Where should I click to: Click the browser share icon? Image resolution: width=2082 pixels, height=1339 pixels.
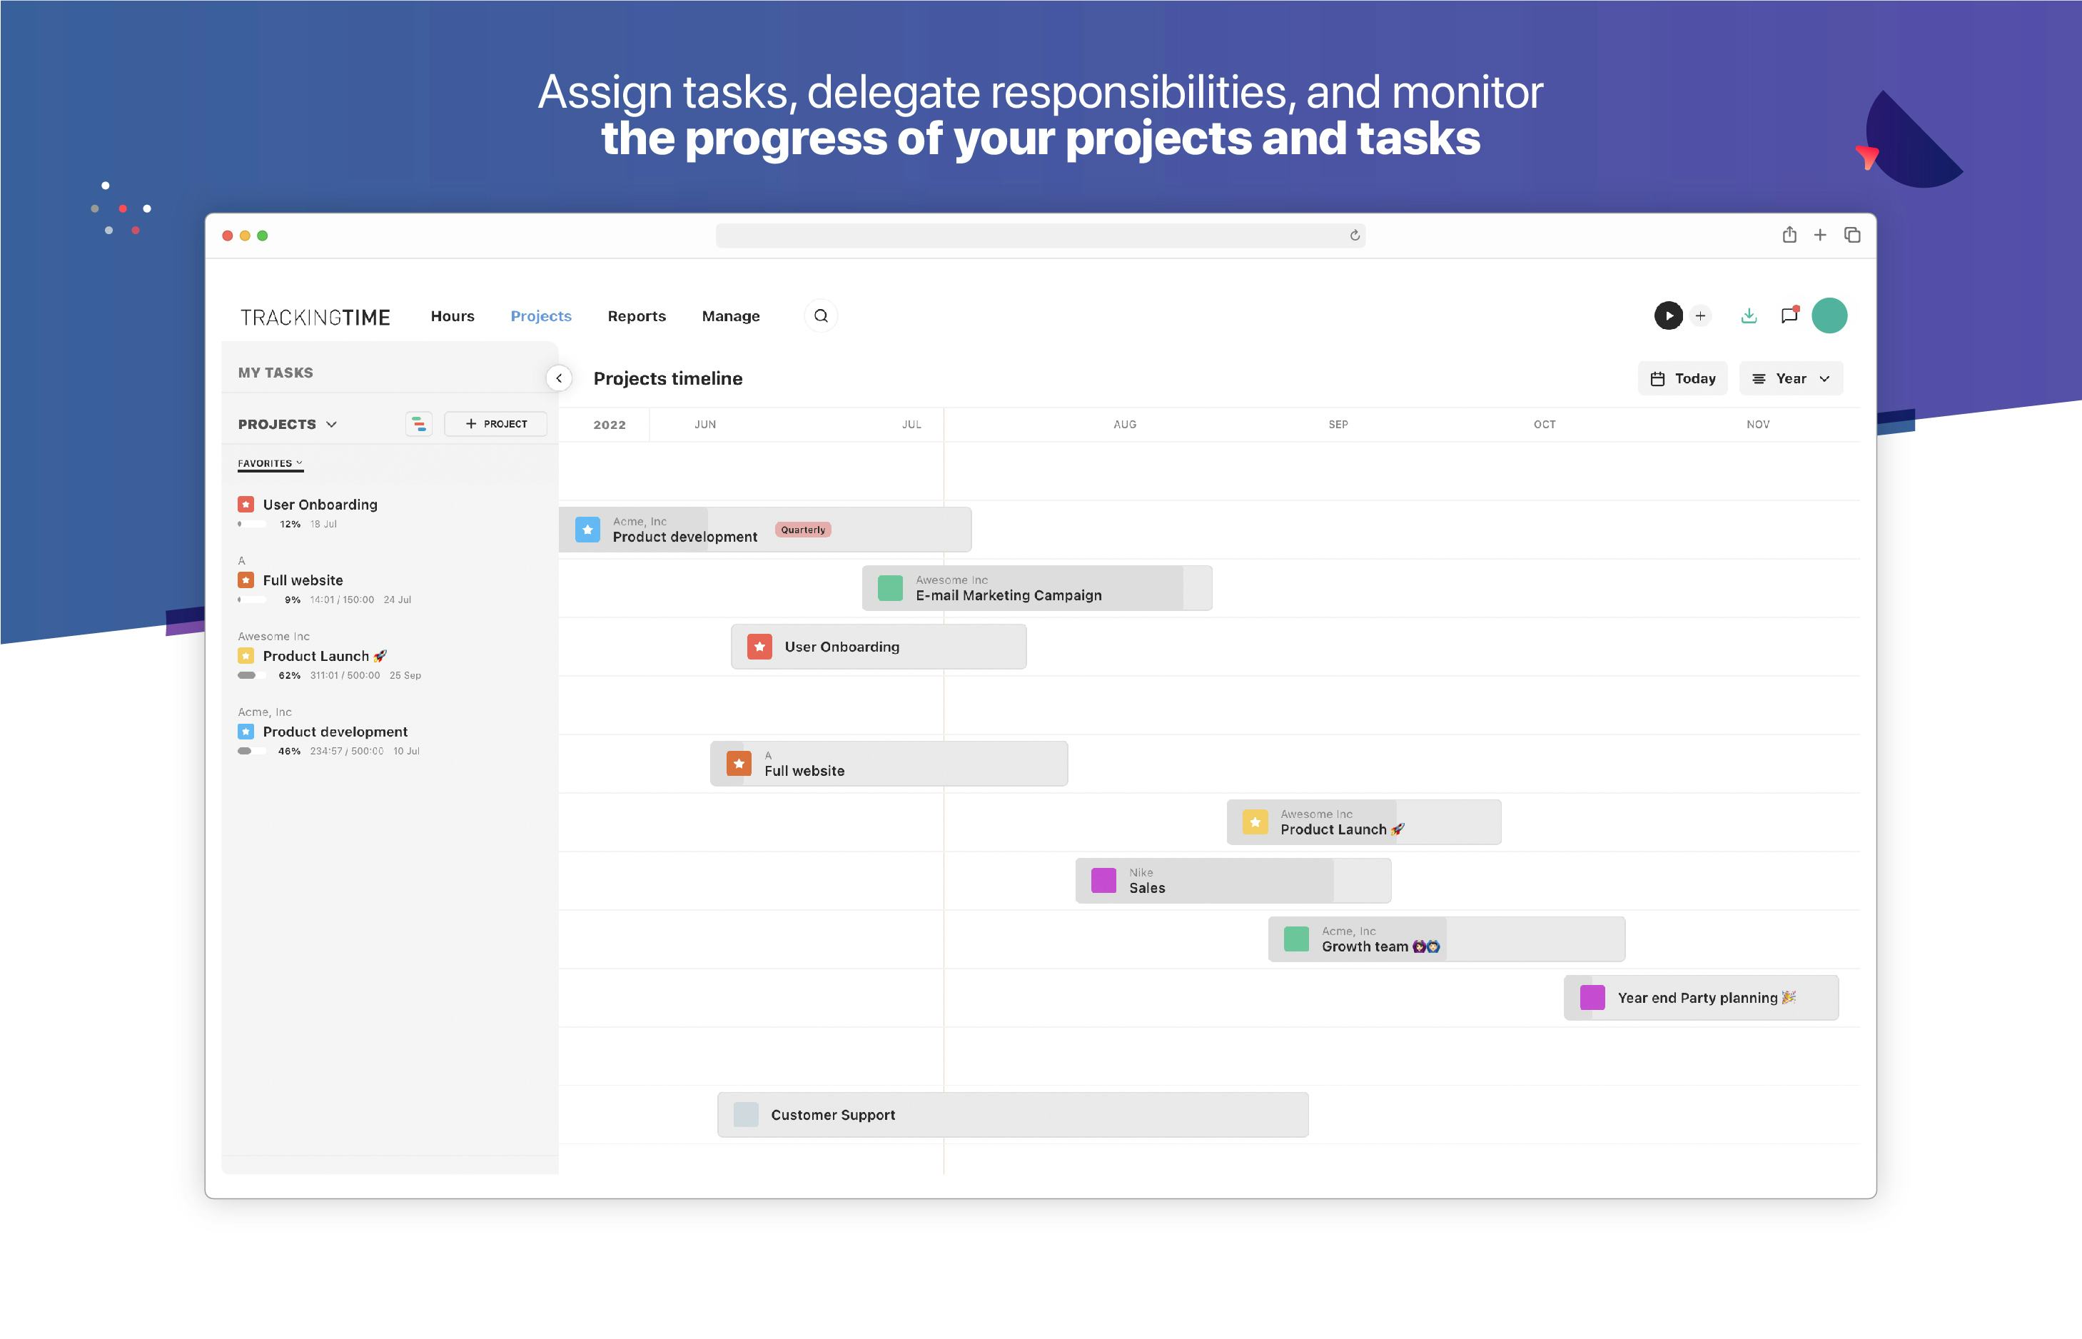tap(1789, 235)
